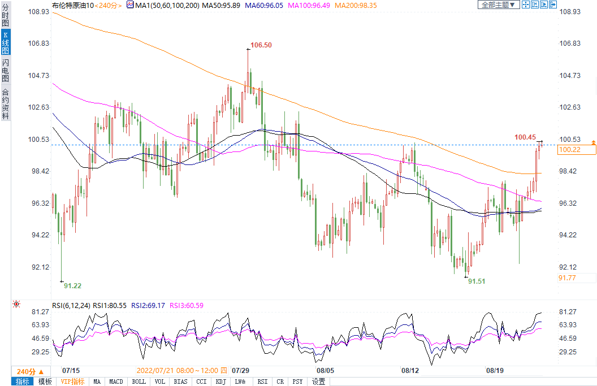Click the rightmost chart tool icon at top-right
This screenshot has height=386, width=597.
coord(553,5)
